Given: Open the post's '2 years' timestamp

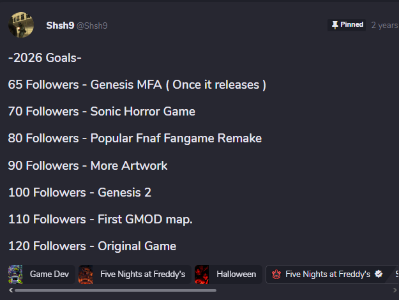Looking at the screenshot, I should (x=384, y=26).
